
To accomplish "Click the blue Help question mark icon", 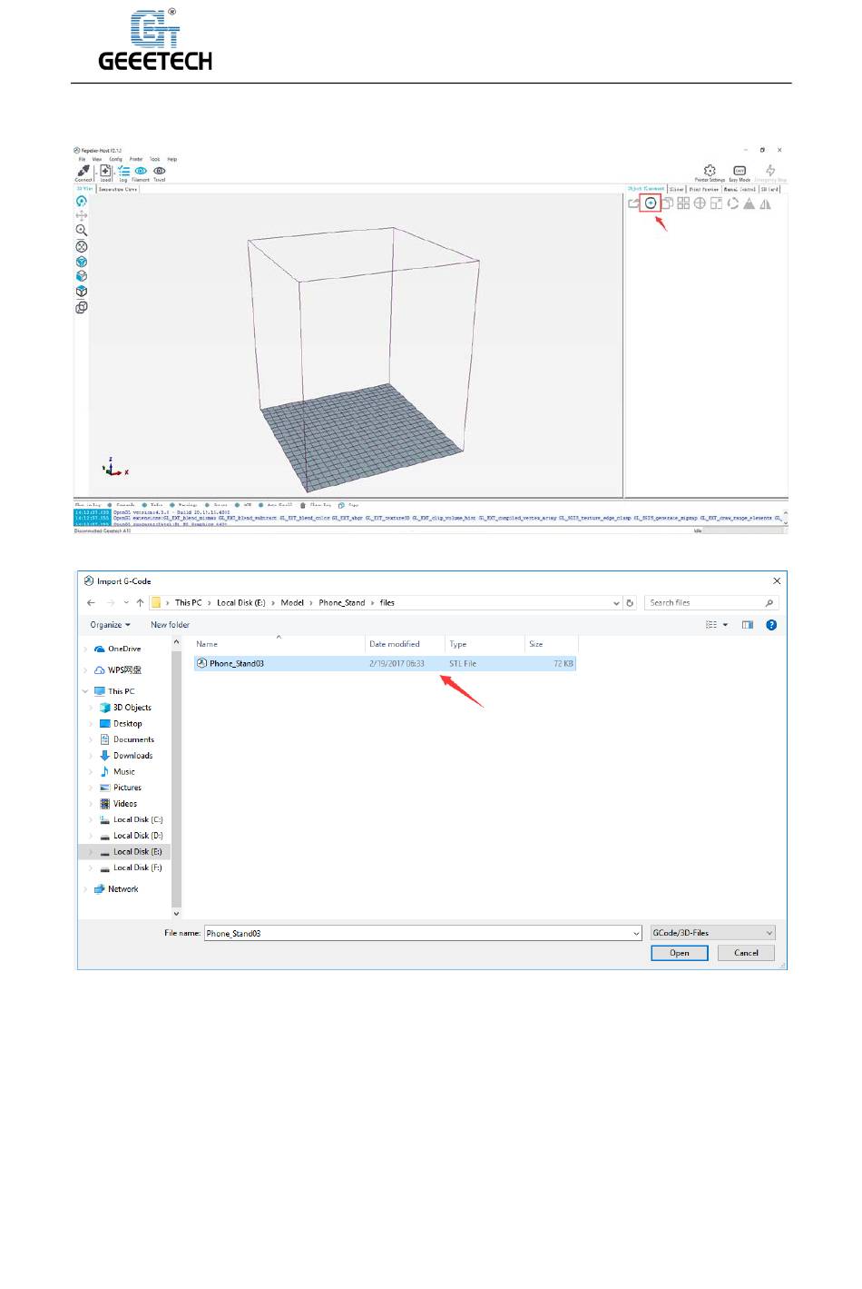I will click(771, 625).
